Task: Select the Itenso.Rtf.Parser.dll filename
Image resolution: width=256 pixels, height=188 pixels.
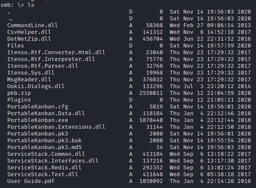Action: point(43,66)
